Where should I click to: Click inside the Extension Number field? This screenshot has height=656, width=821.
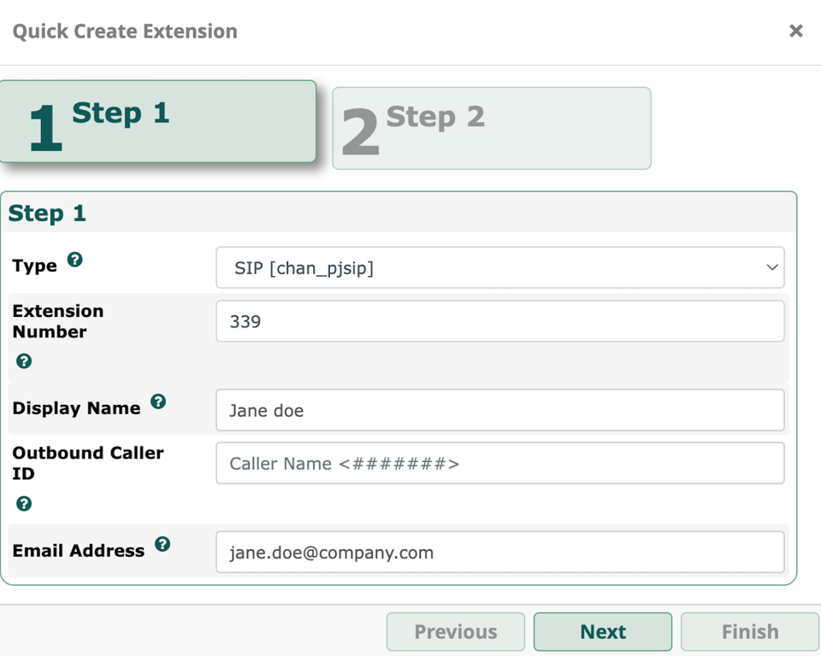point(499,321)
